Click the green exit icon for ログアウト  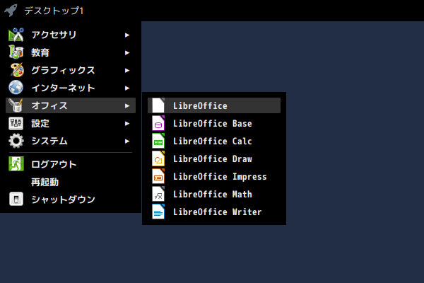click(16, 164)
